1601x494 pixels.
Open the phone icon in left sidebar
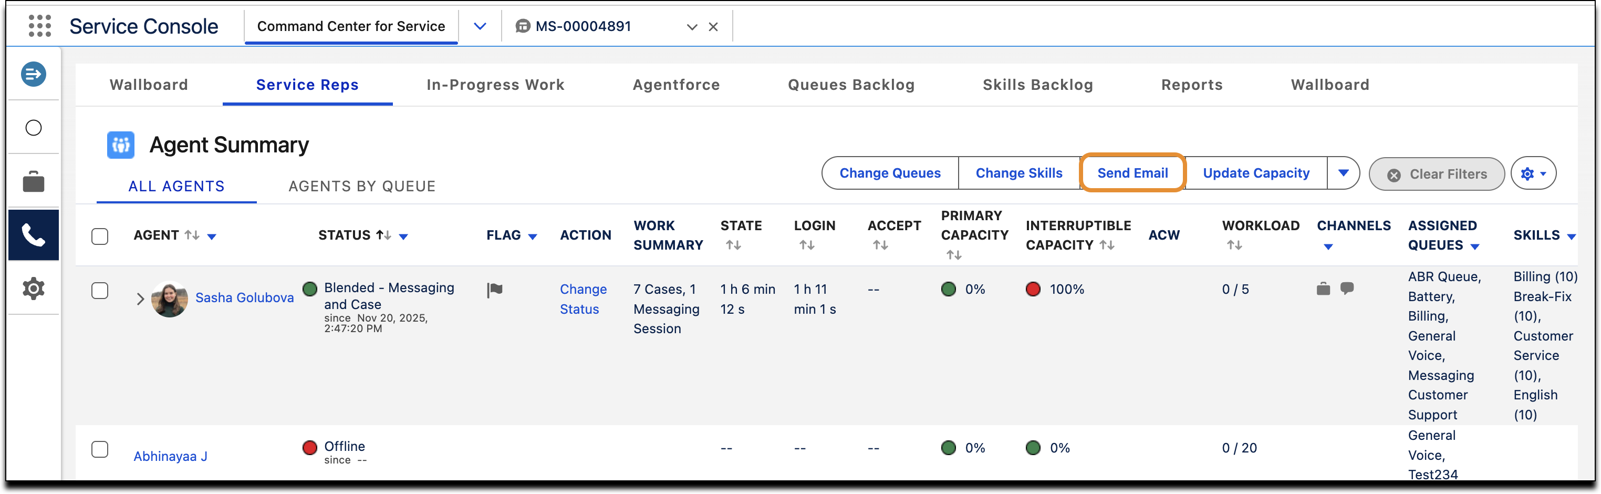(34, 235)
